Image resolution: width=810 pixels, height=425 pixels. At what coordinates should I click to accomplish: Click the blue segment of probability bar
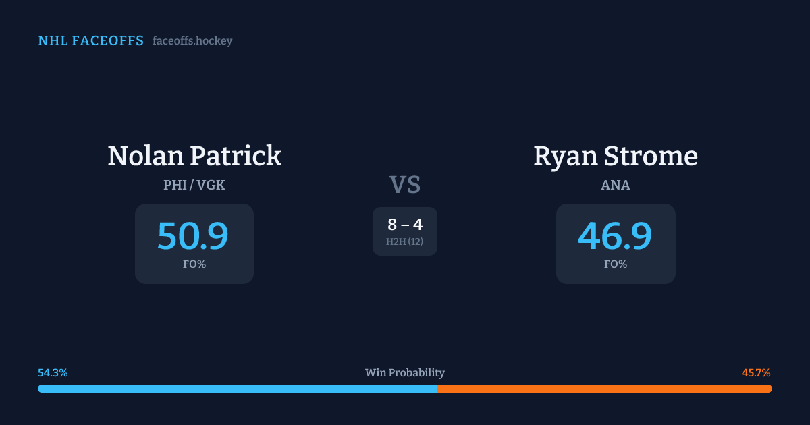coord(236,389)
